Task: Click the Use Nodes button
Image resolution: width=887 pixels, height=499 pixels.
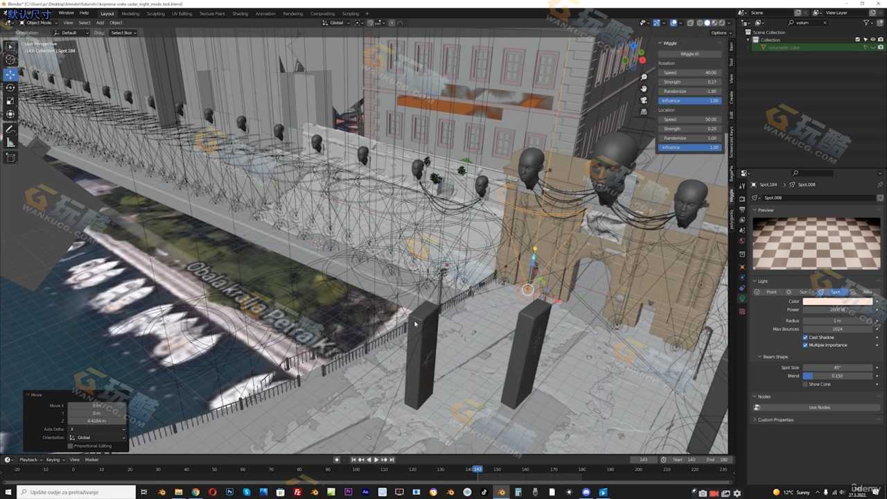Action: coord(819,408)
